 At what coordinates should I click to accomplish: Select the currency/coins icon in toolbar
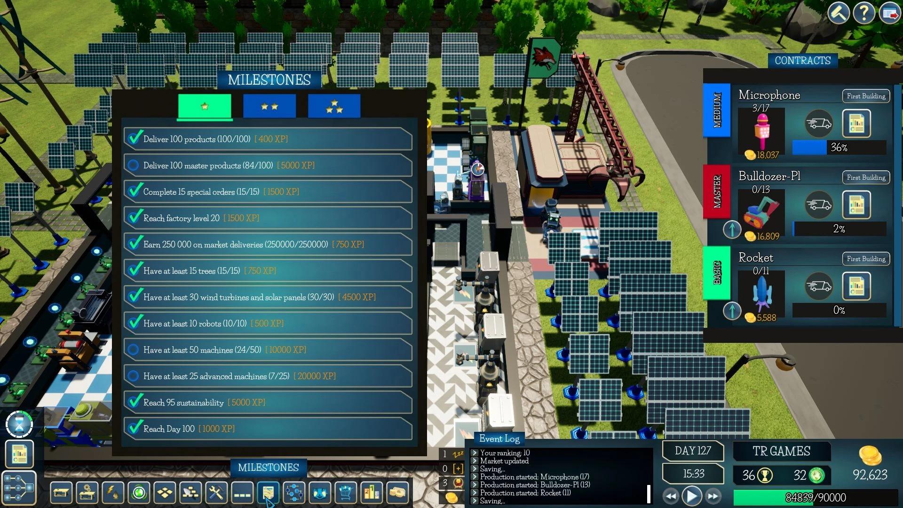(x=398, y=493)
